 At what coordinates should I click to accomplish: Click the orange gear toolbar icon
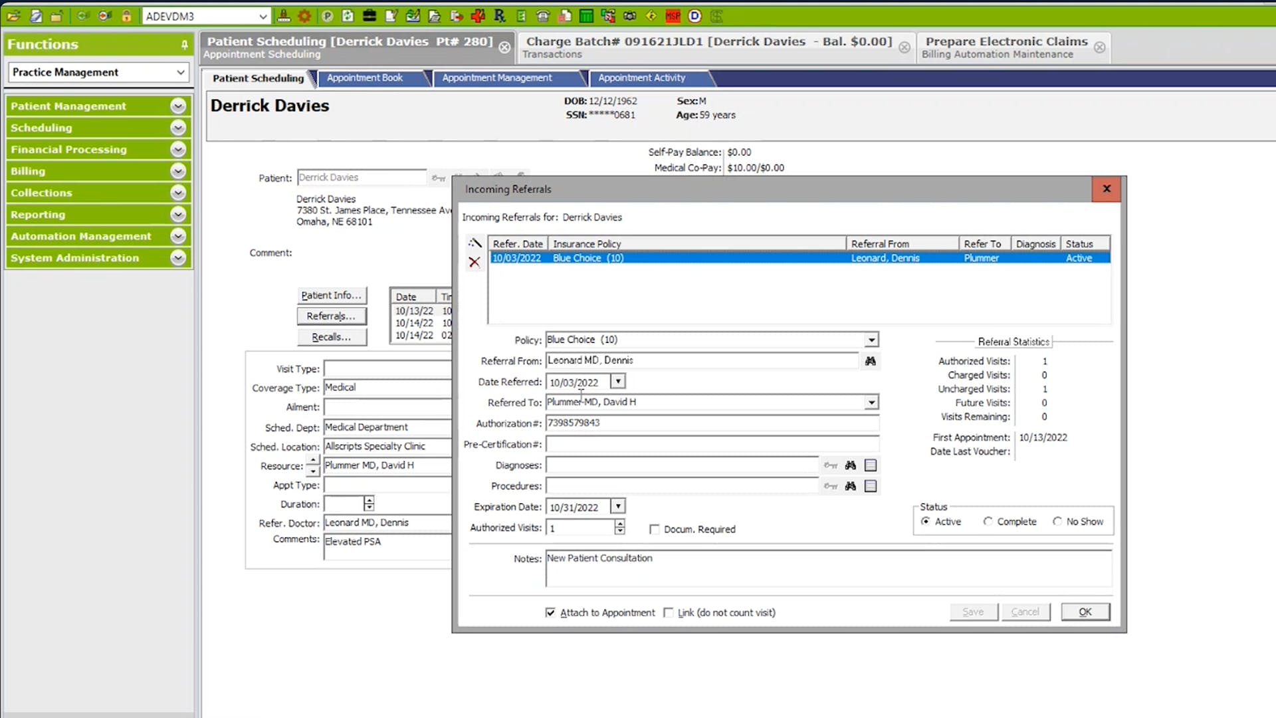(304, 16)
